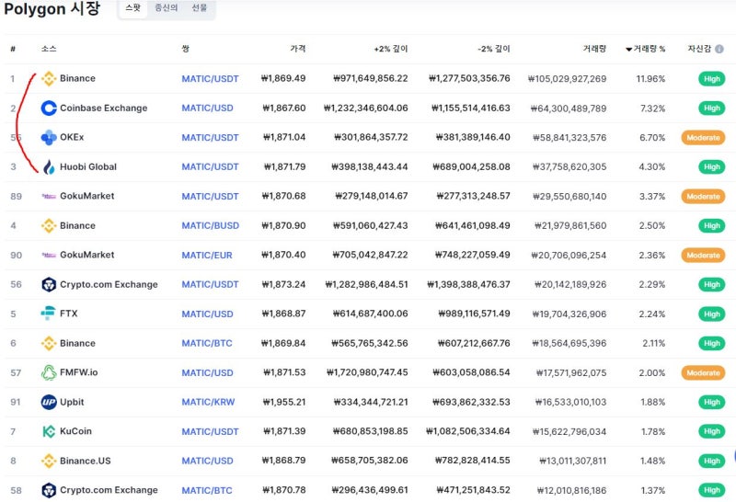This screenshot has width=736, height=502.
Task: Click the High badge in Coinbase Exchange row
Action: coord(711,108)
